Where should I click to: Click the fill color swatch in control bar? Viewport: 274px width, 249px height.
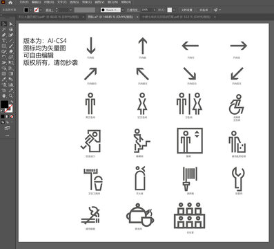click(26, 10)
